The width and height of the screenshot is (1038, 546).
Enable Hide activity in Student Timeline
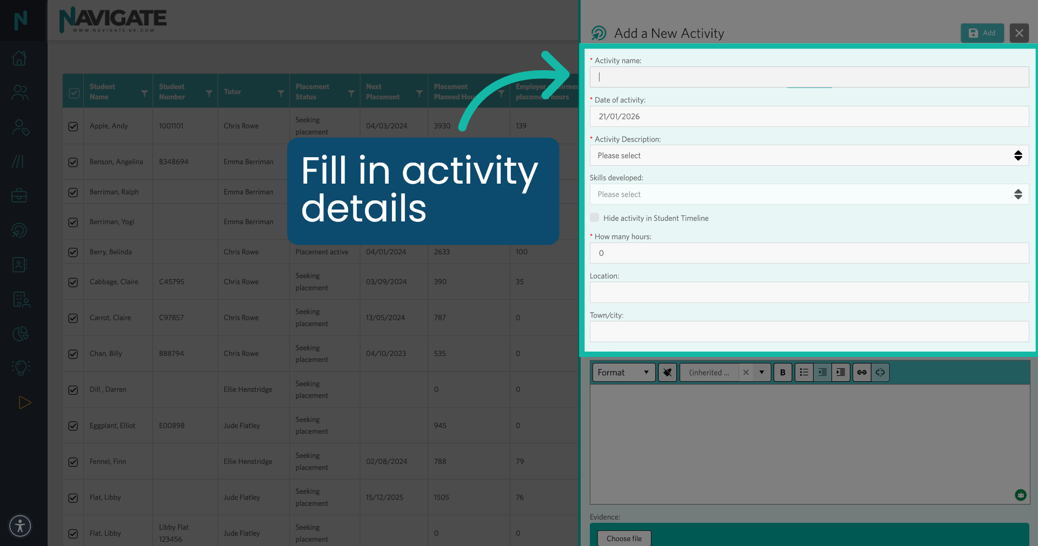pyautogui.click(x=594, y=218)
